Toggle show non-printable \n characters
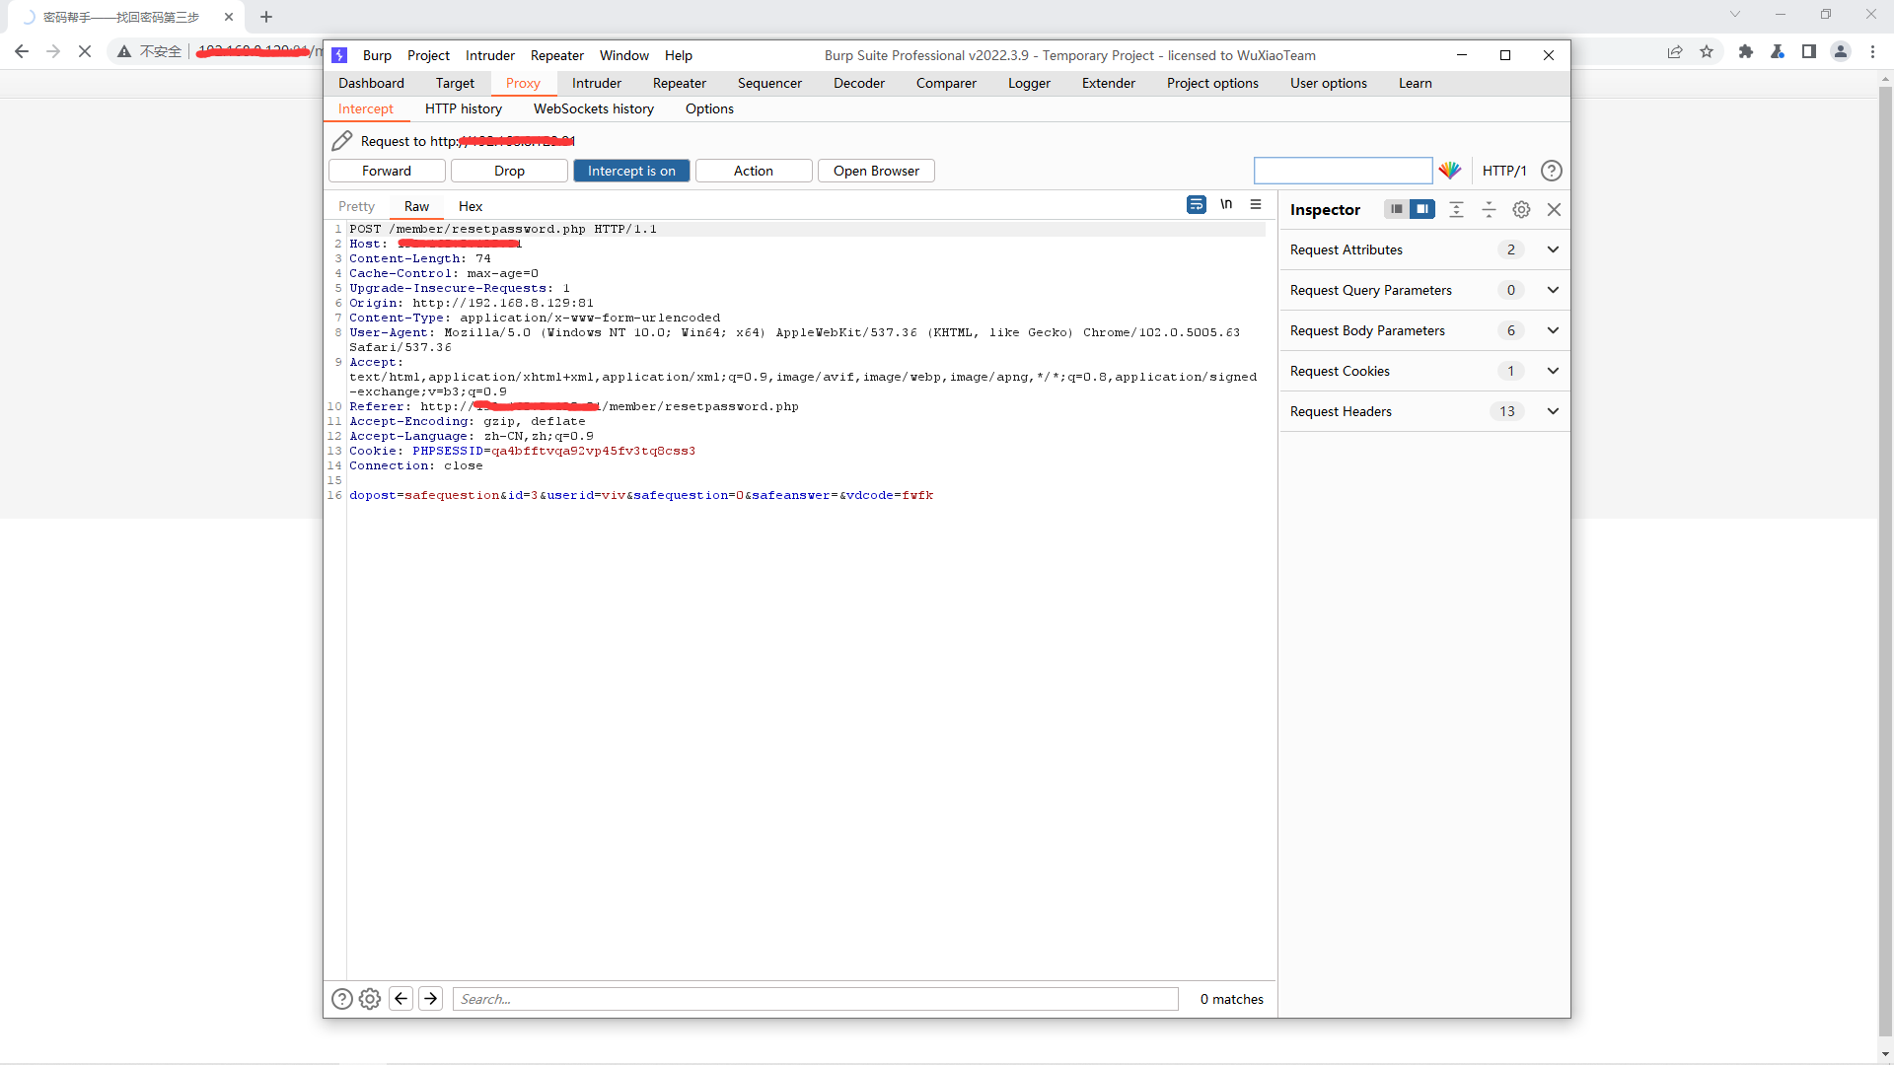Image resolution: width=1894 pixels, height=1065 pixels. pyautogui.click(x=1226, y=204)
